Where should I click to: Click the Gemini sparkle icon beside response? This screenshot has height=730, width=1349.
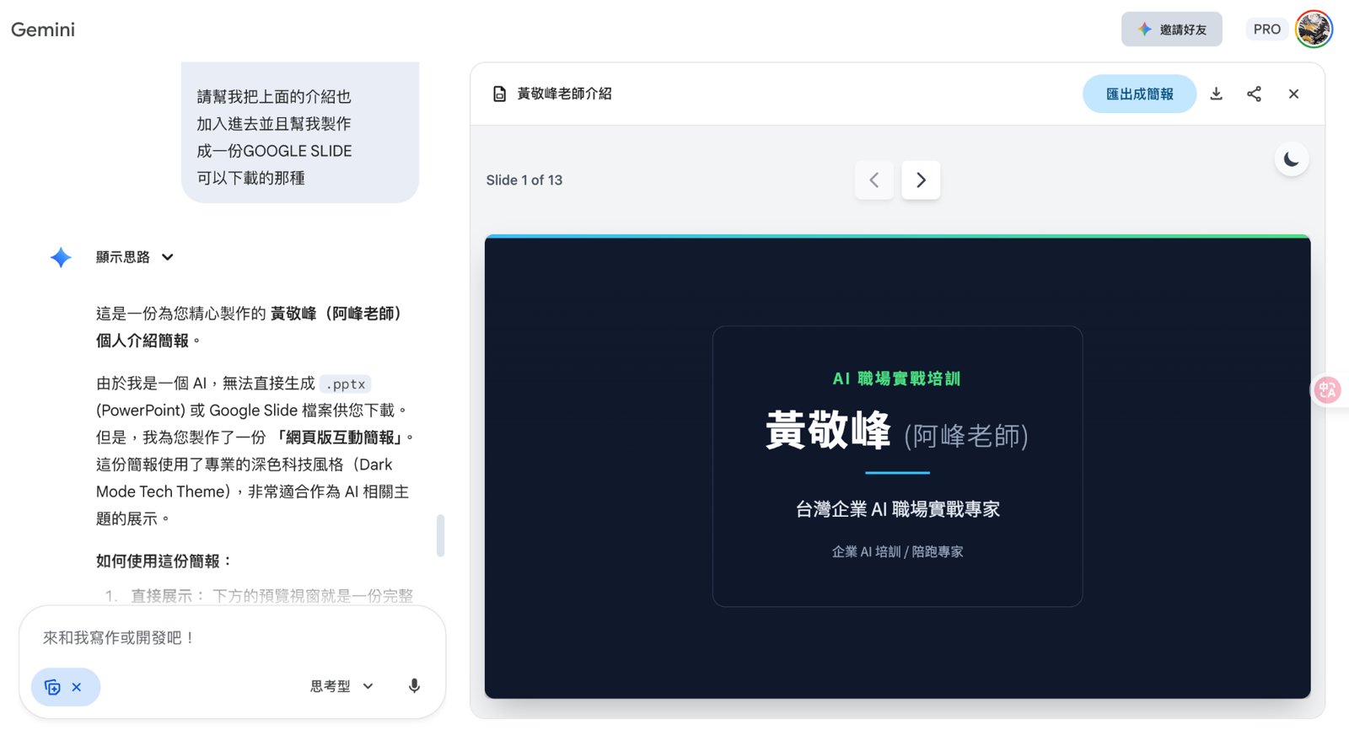coord(61,257)
